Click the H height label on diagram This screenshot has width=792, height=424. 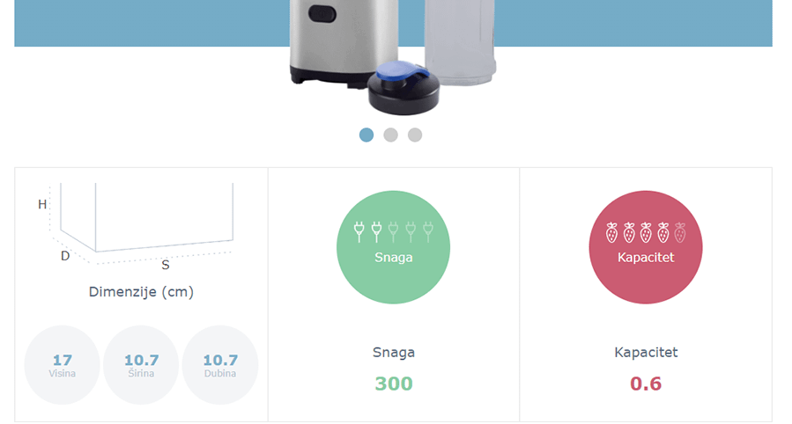[x=42, y=204]
